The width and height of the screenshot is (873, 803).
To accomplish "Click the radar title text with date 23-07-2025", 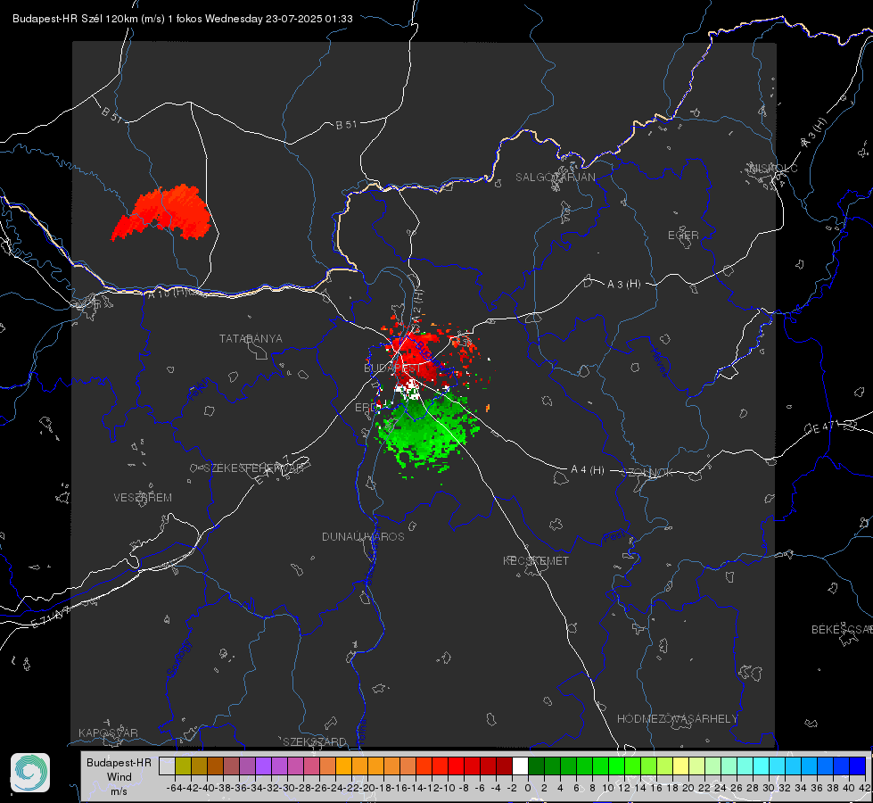I will 183,19.
